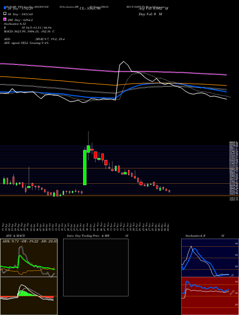
Task: Click the 'CL:' closing price value
Action: click(90, 9)
